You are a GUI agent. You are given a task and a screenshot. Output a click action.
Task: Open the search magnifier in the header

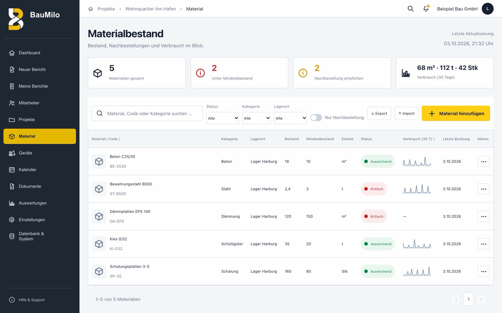tap(411, 9)
